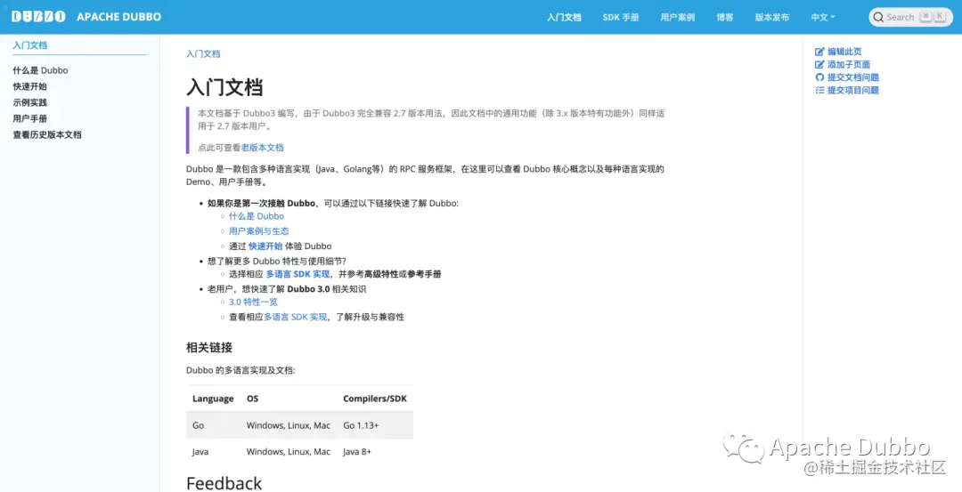Focus the Search input field
962x492 pixels.
click(910, 17)
